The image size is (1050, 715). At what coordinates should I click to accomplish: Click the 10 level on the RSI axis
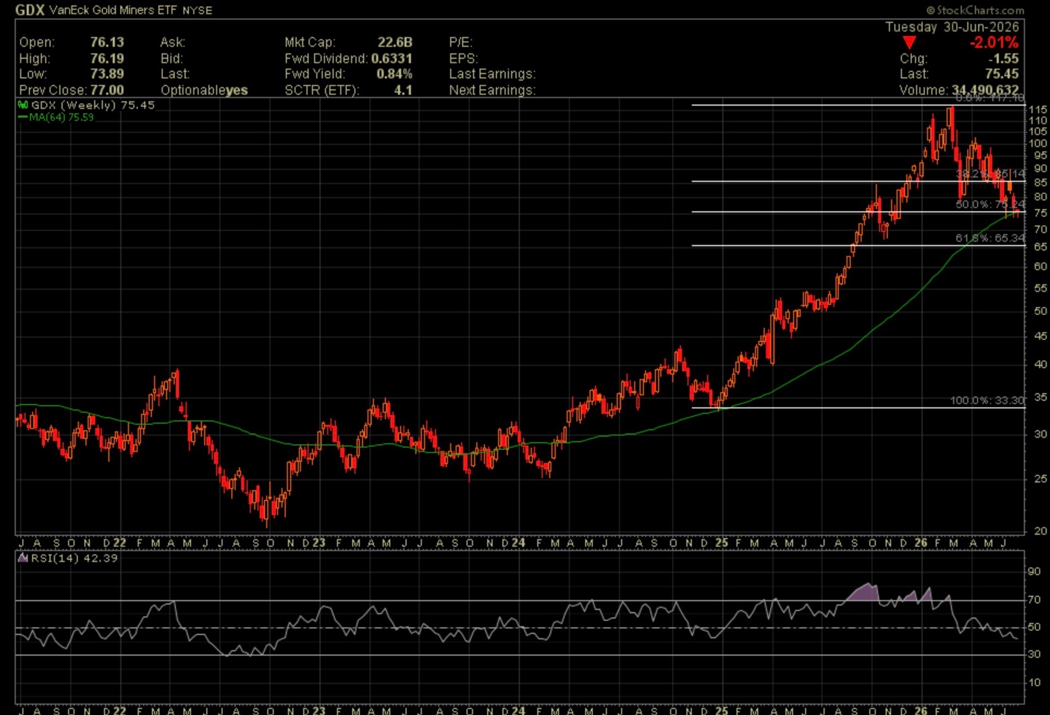[x=1035, y=682]
